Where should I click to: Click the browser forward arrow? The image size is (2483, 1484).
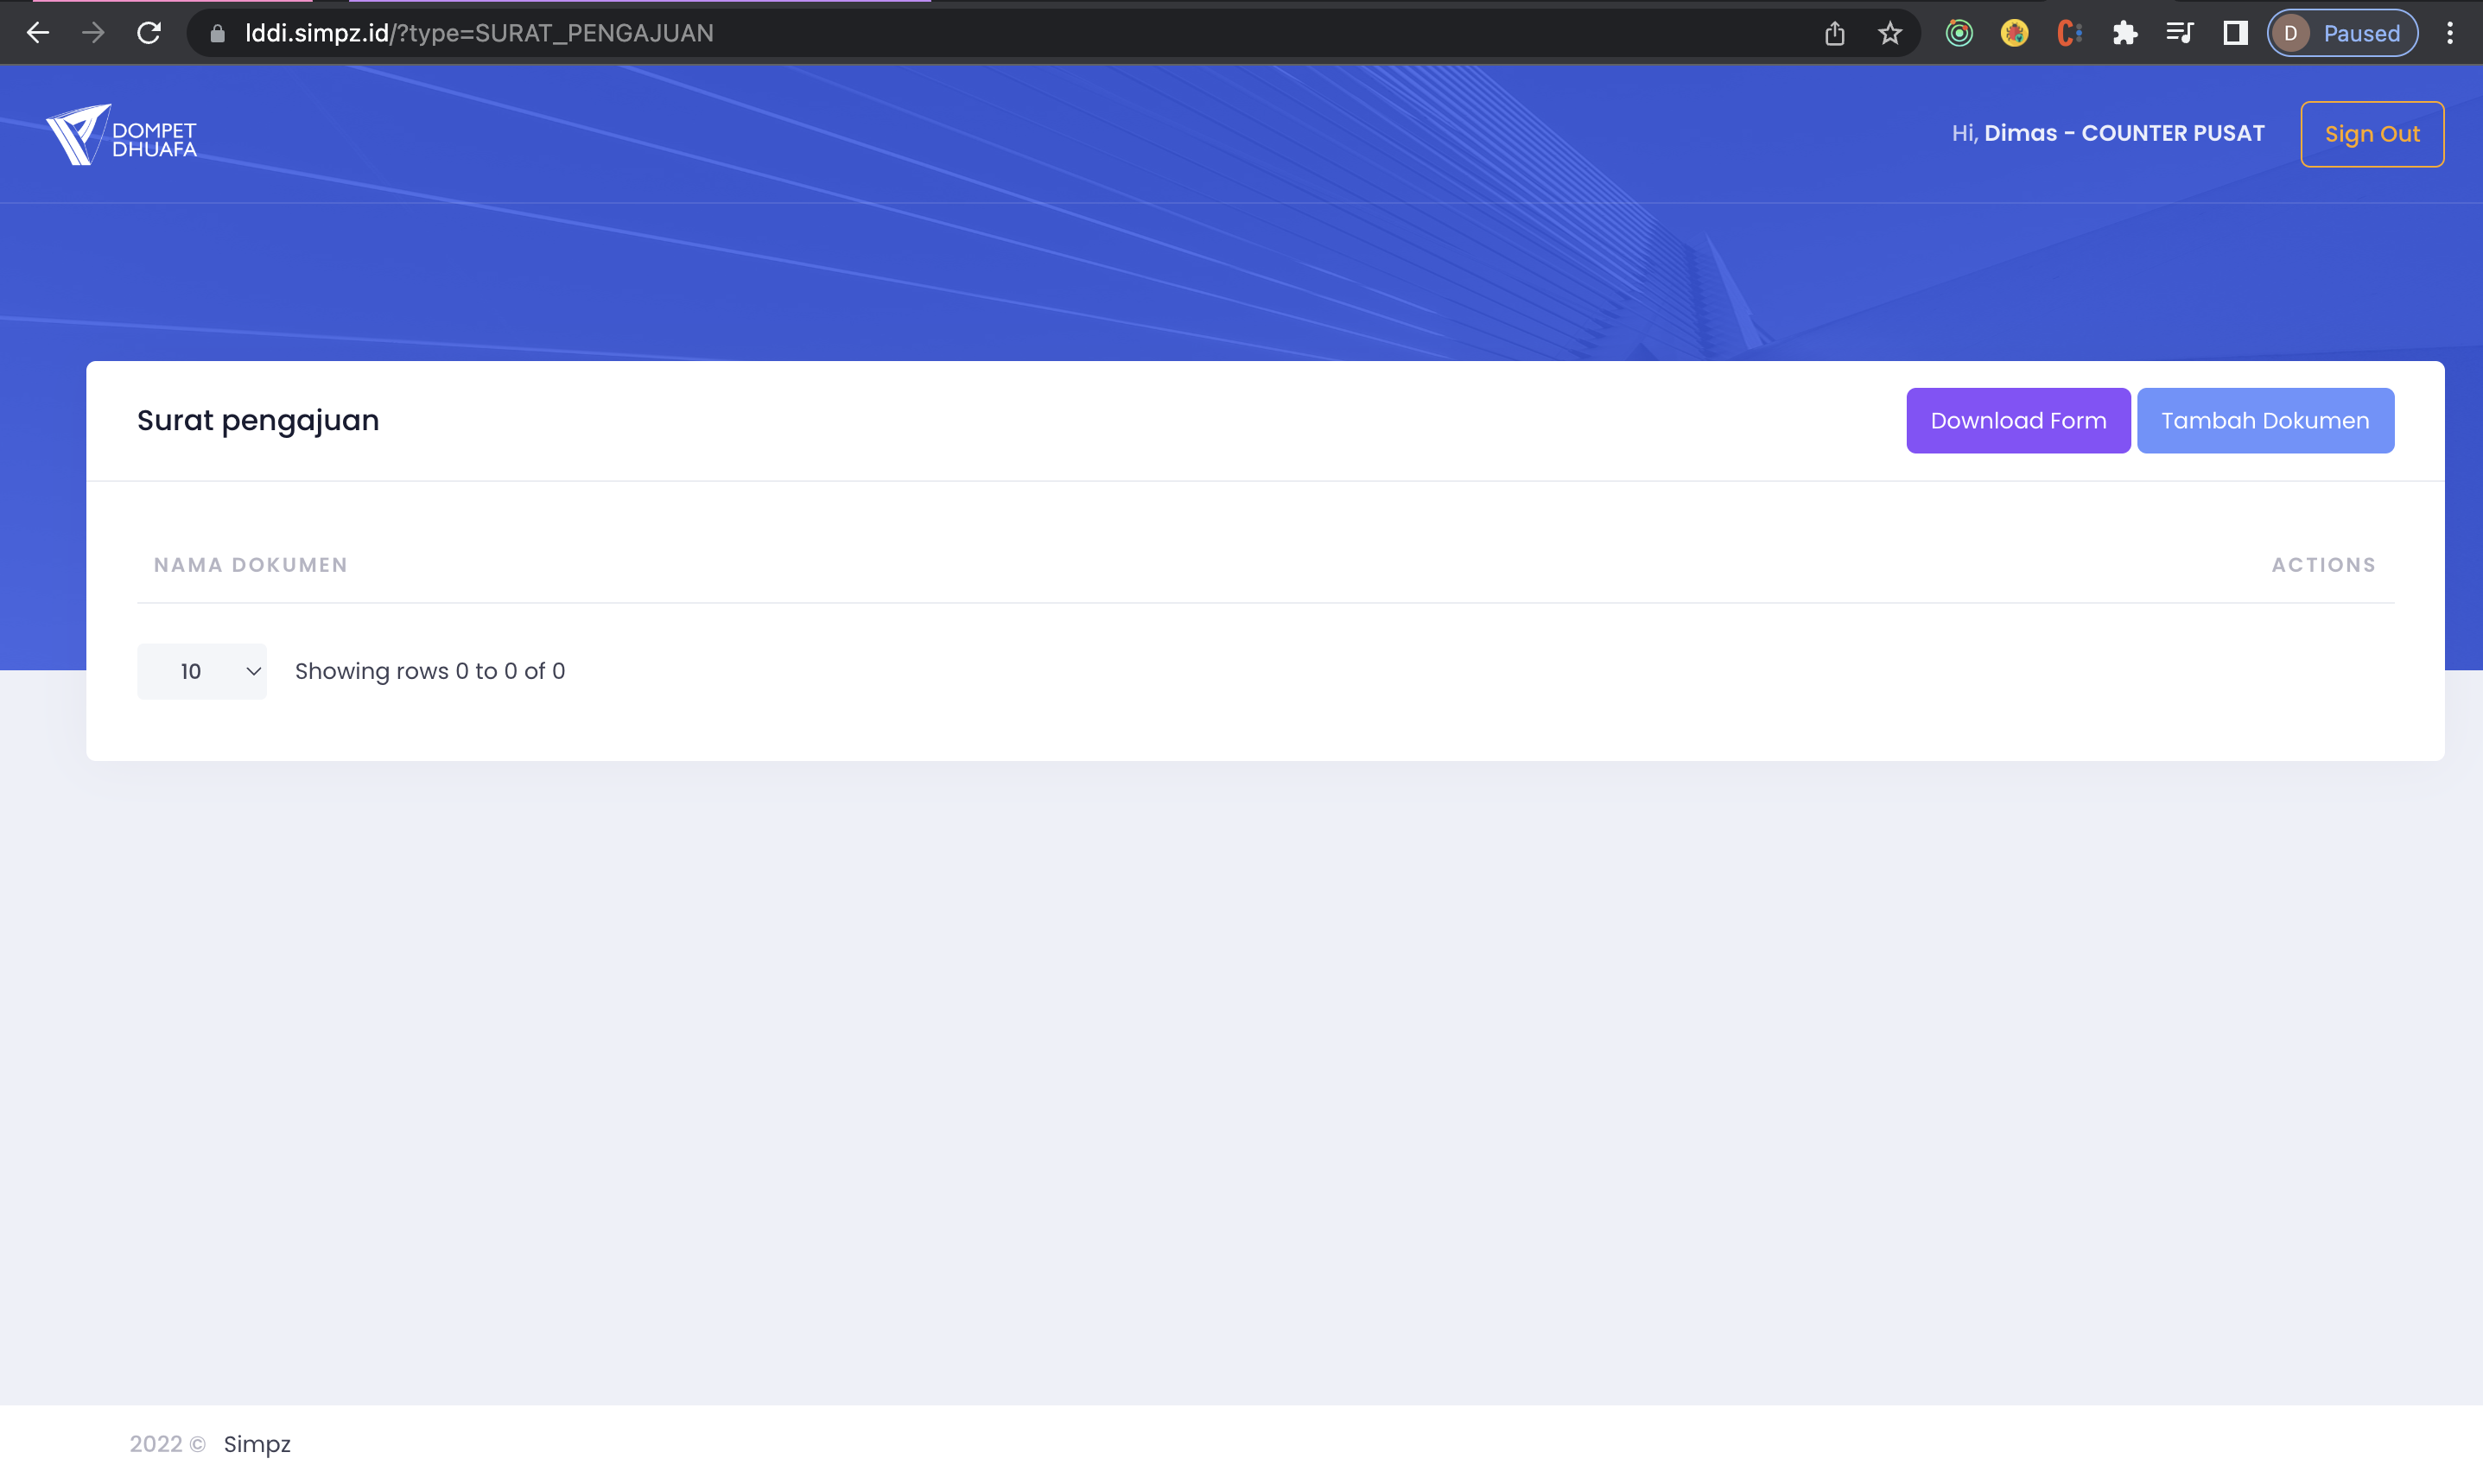pyautogui.click(x=93, y=33)
